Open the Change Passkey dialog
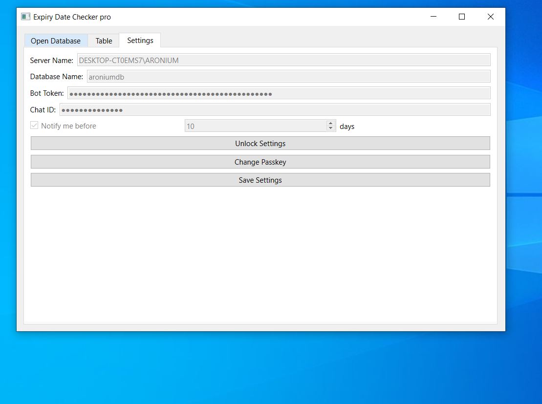The width and height of the screenshot is (542, 404). pyautogui.click(x=260, y=162)
